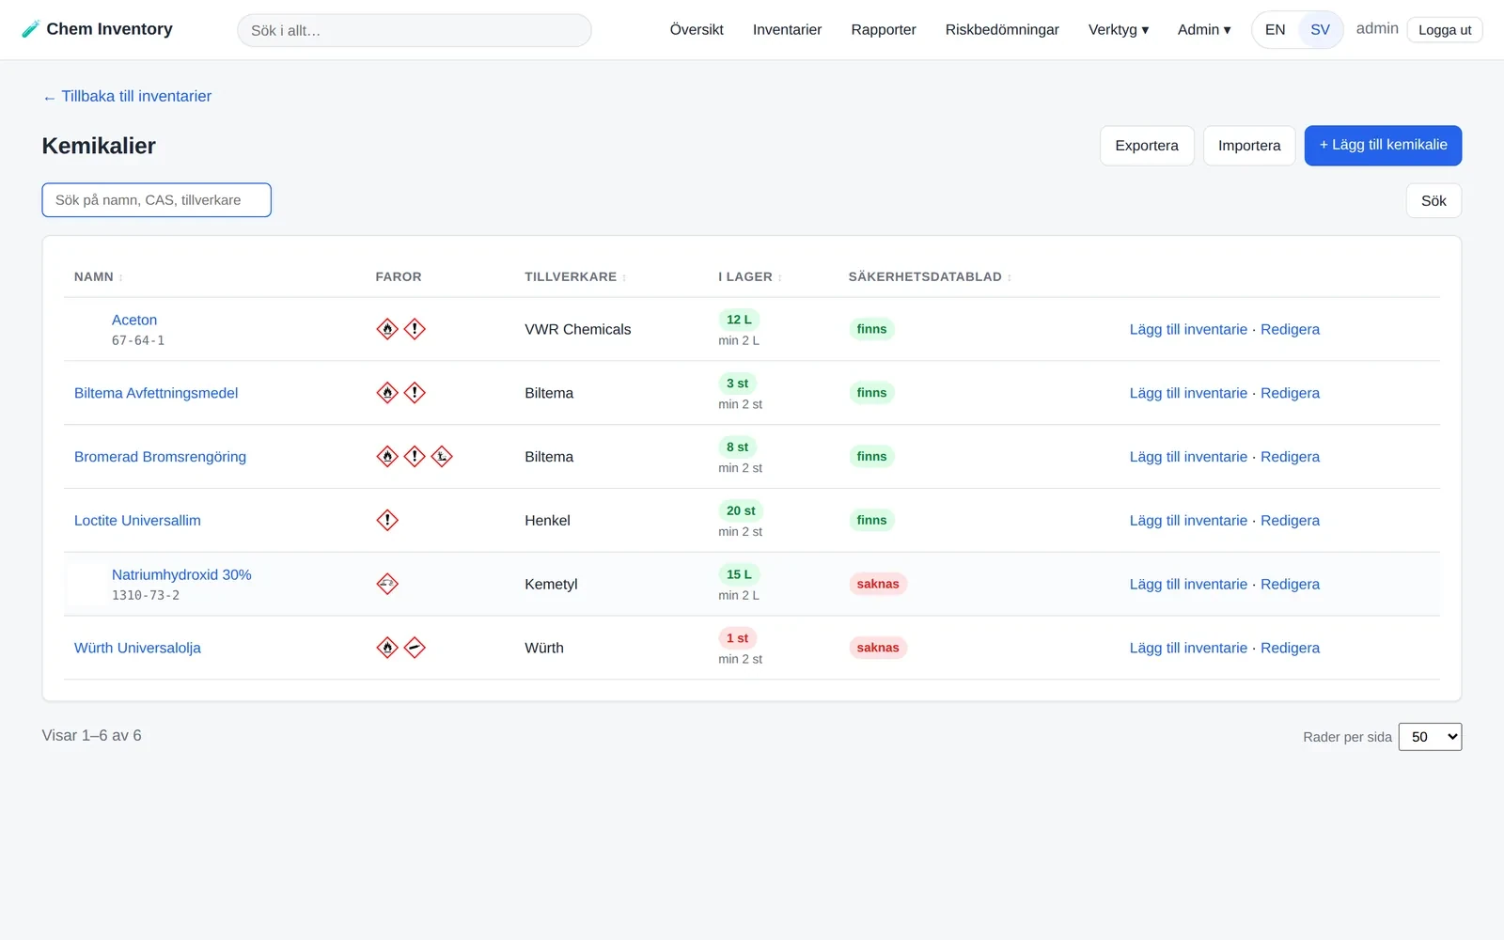Screen dimensions: 1504x940
Task: Open Riskbedömningar in the navigation
Action: (1002, 30)
